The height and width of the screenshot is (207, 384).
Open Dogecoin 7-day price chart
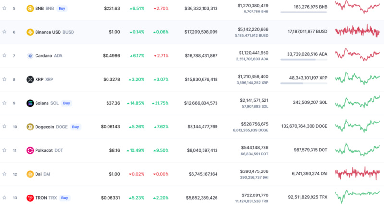(357, 126)
